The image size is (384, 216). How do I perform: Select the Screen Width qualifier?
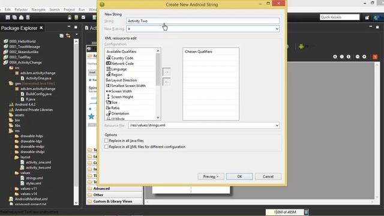pos(119,91)
